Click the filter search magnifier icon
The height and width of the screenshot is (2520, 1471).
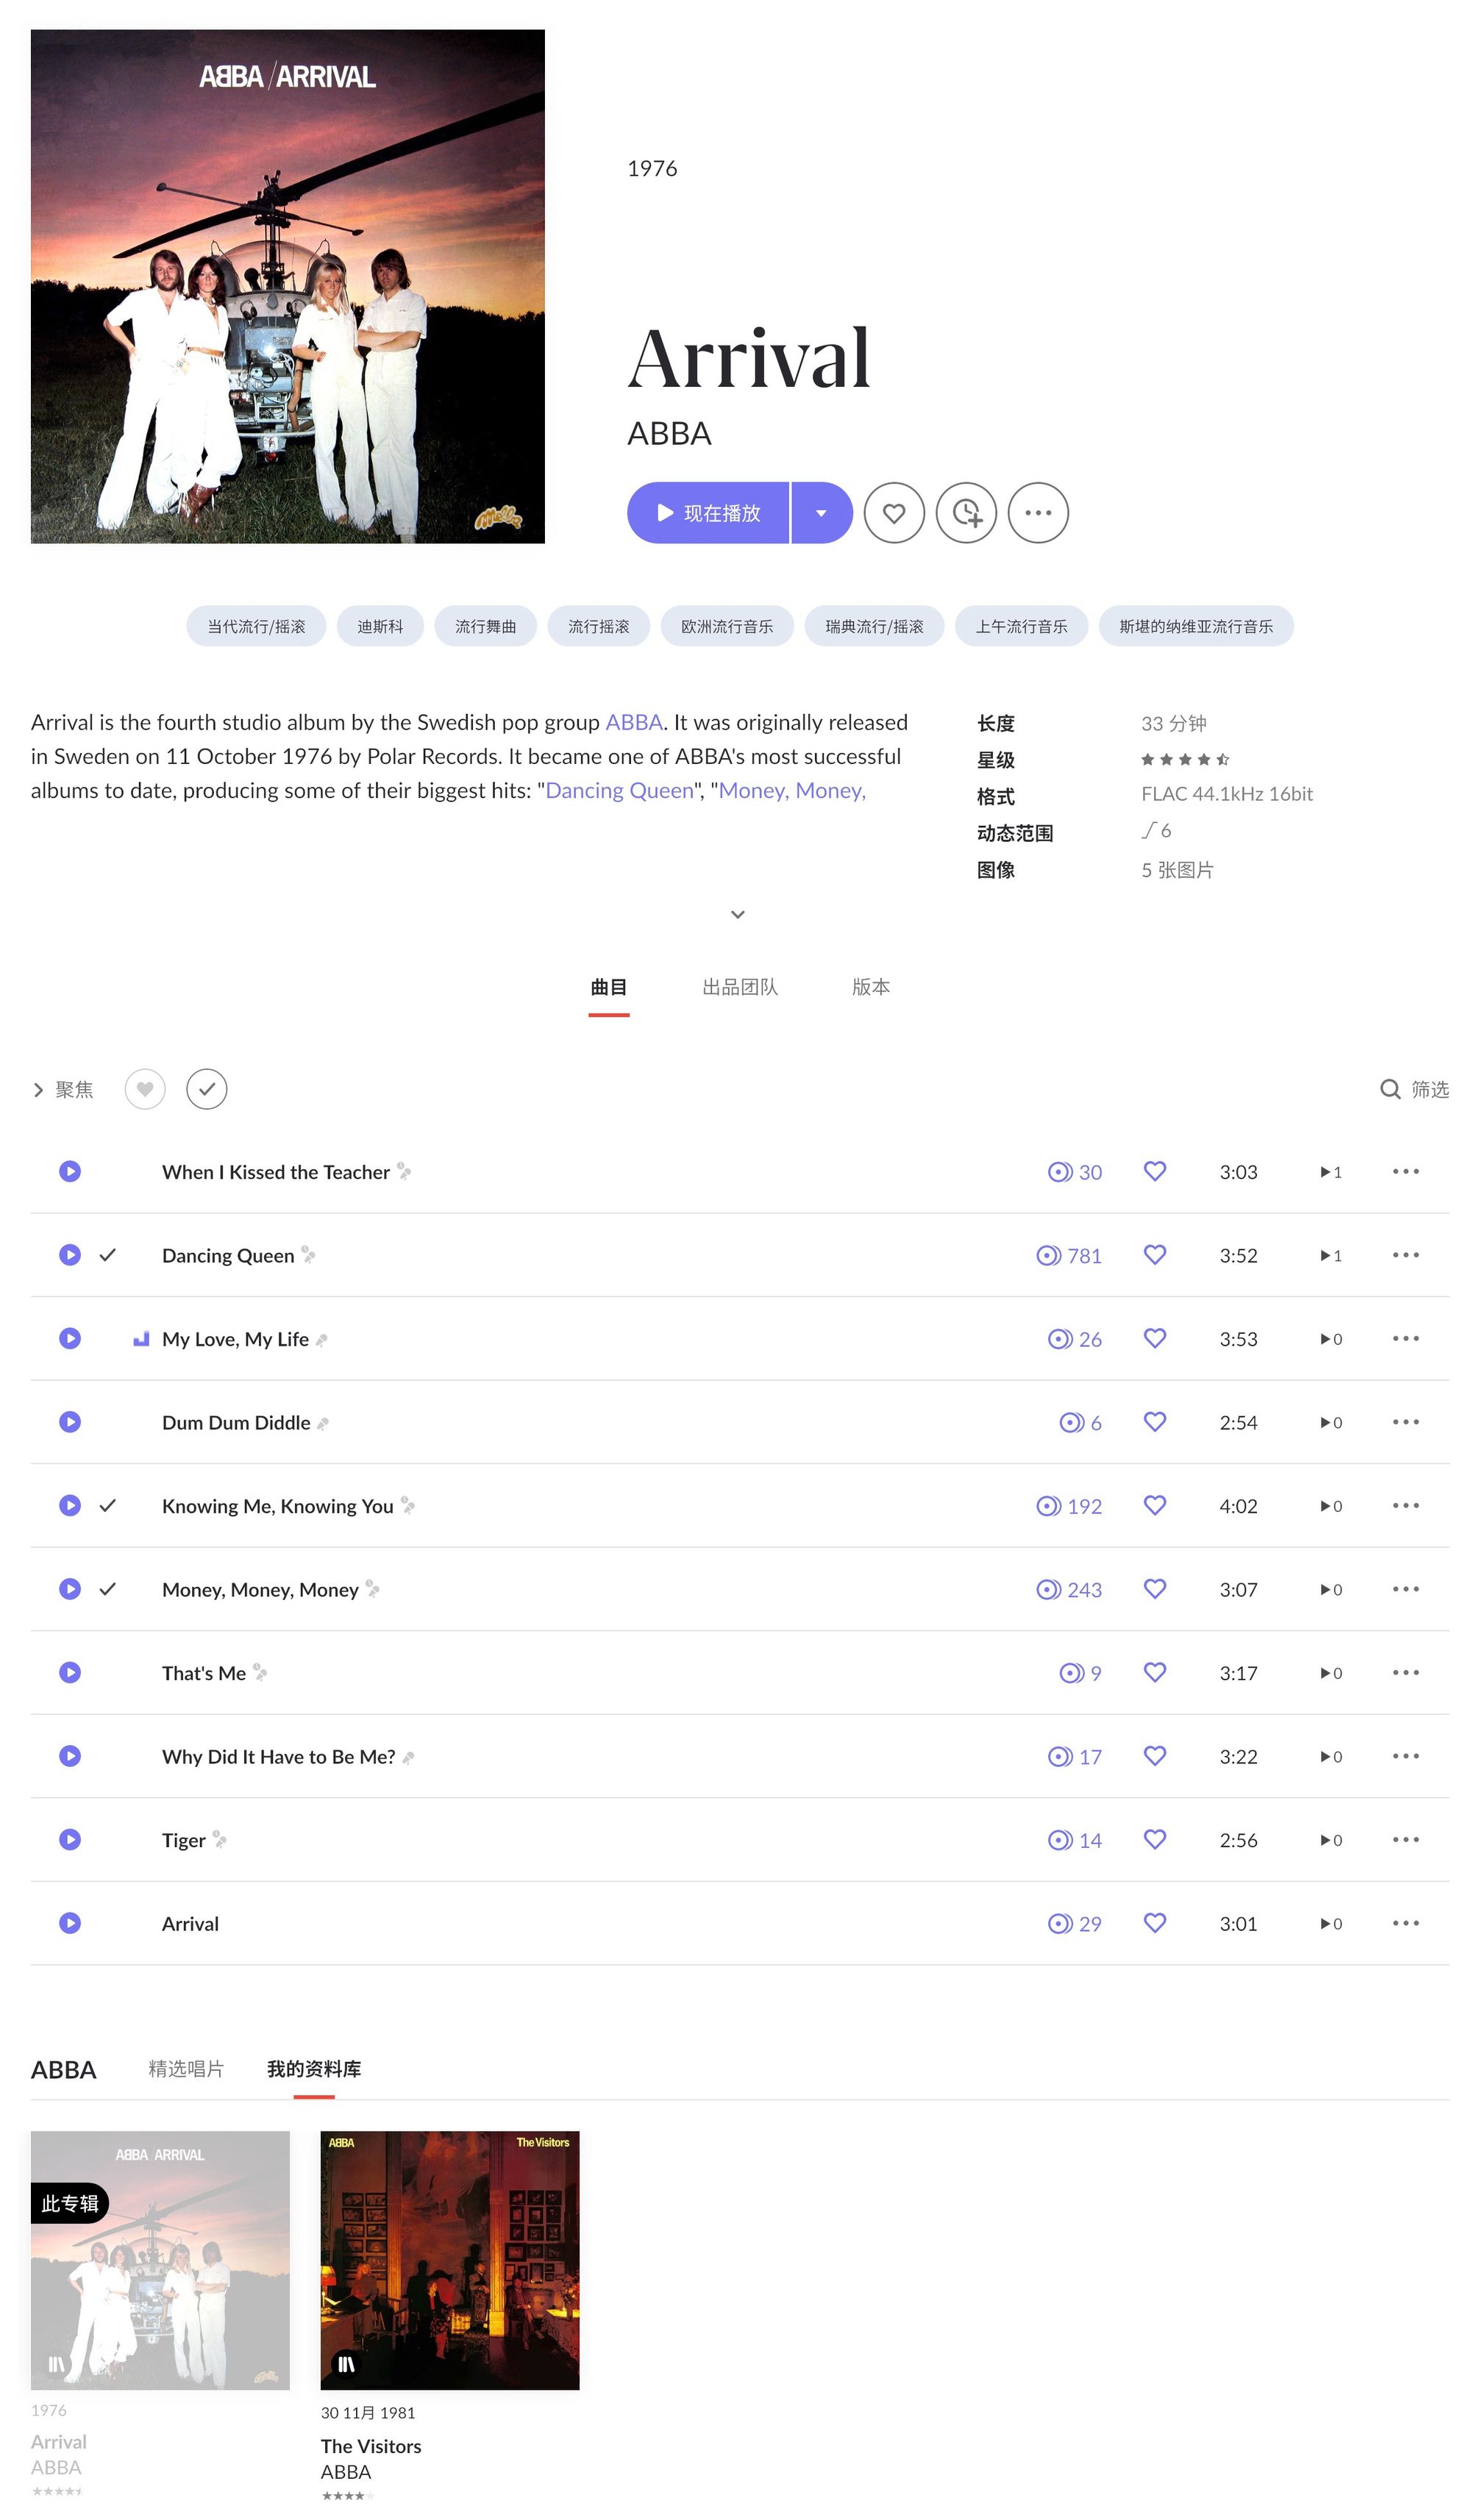point(1389,1089)
